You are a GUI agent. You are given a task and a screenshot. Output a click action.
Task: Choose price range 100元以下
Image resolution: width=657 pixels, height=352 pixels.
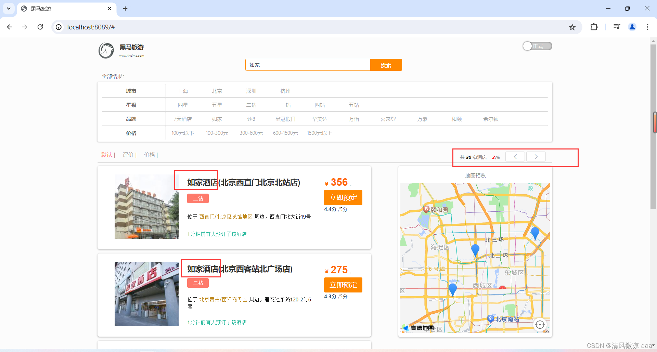pyautogui.click(x=183, y=133)
